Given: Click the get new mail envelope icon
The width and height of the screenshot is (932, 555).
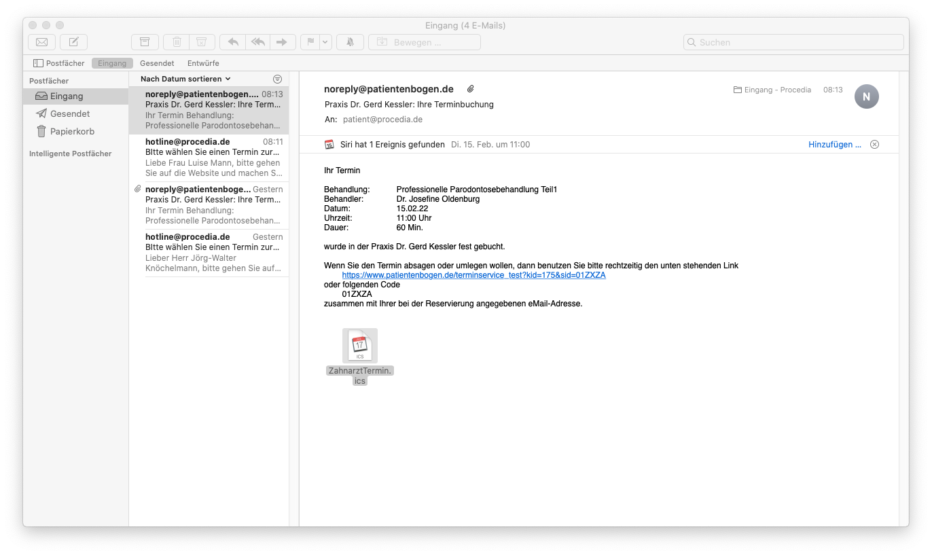Looking at the screenshot, I should (x=41, y=42).
